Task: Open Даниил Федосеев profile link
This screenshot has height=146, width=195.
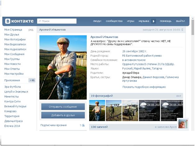Action: click(x=153, y=77)
